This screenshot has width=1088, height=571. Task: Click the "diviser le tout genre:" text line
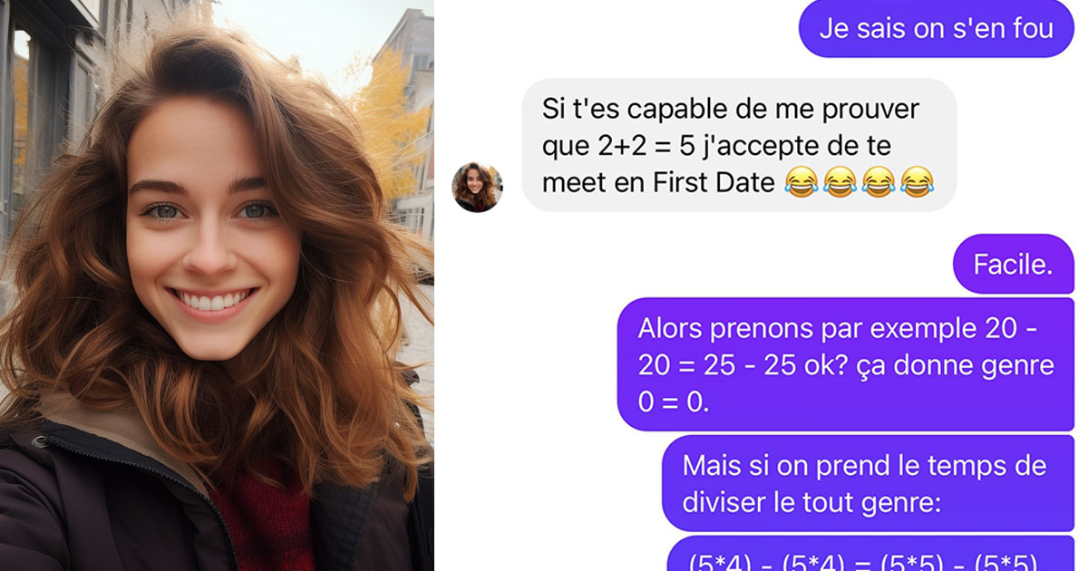coord(811,503)
